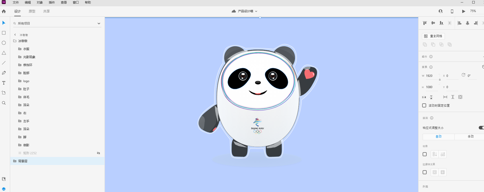Align objects to horizontal center
Screen dimensions: 484x192
point(468,23)
